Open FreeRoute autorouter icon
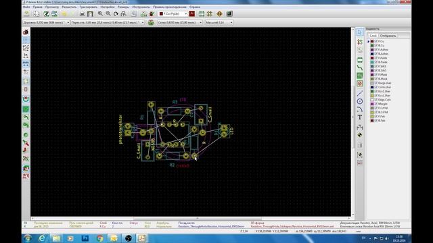Viewport: 433px width, 243px height. click(x=219, y=13)
